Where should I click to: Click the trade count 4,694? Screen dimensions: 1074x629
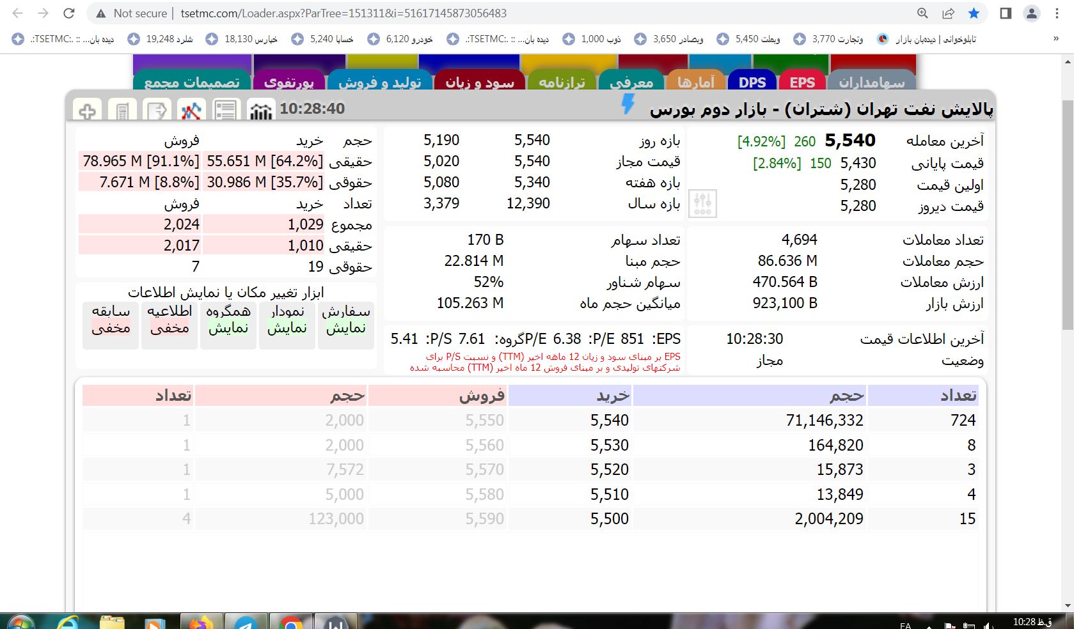pyautogui.click(x=800, y=240)
